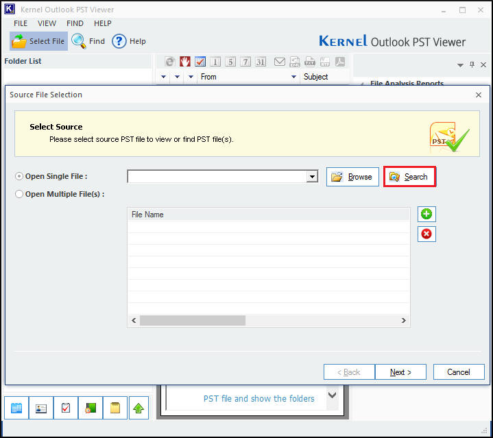
Task: Open the VIEW menu
Action: [47, 23]
